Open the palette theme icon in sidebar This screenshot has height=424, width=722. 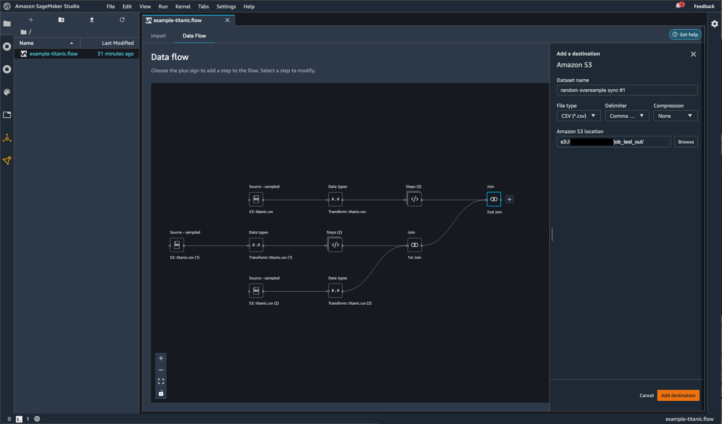pos(7,92)
